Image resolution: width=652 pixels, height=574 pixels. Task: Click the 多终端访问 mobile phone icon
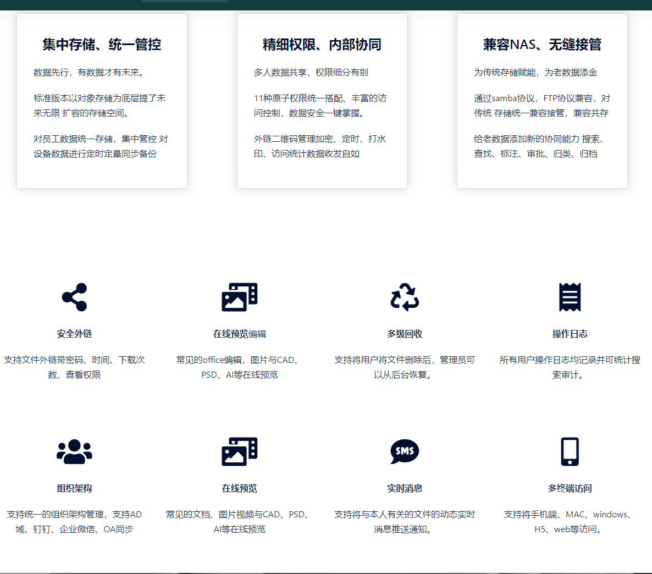click(570, 452)
